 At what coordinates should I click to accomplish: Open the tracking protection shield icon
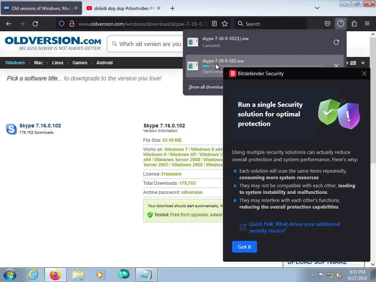pyautogui.click(x=62, y=23)
